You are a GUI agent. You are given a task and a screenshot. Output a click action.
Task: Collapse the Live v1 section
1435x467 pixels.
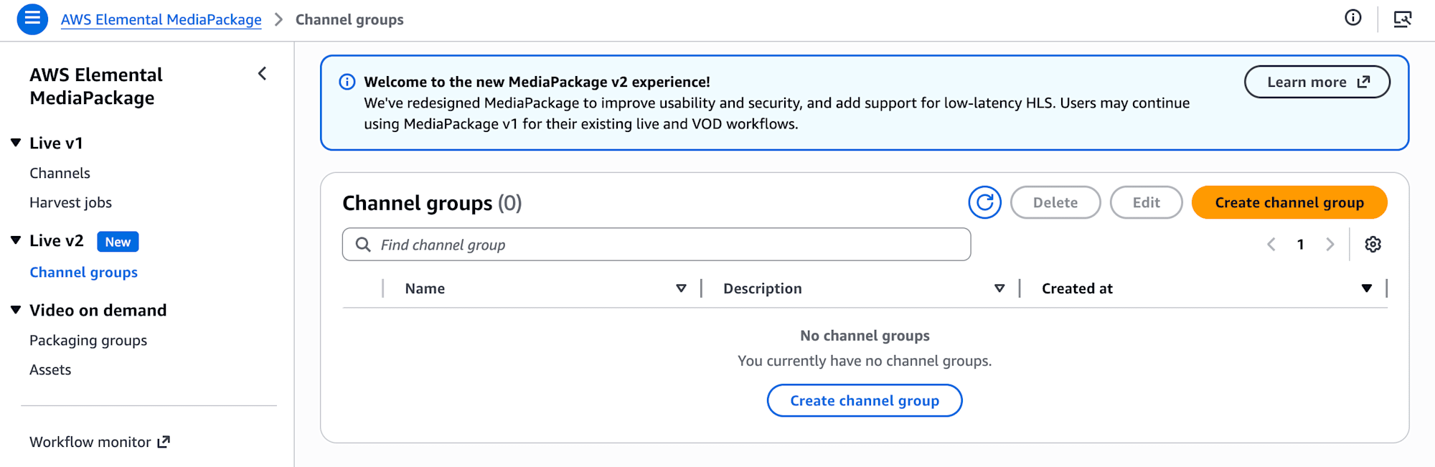point(16,143)
